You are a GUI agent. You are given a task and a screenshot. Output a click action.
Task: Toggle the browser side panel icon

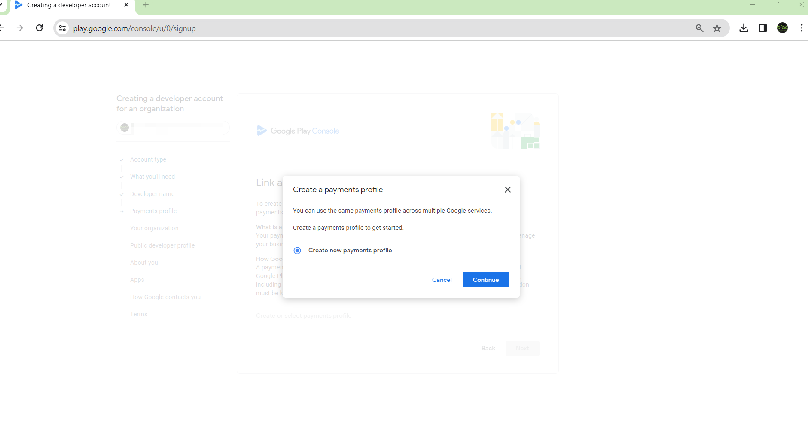point(763,28)
